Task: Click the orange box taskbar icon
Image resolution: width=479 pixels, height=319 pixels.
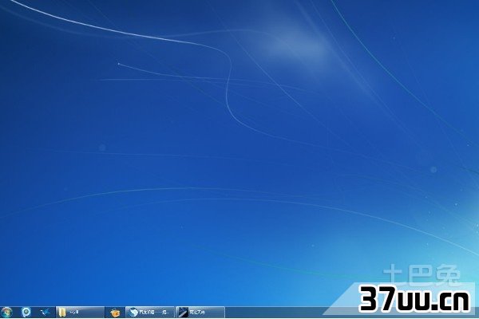Action: [115, 313]
